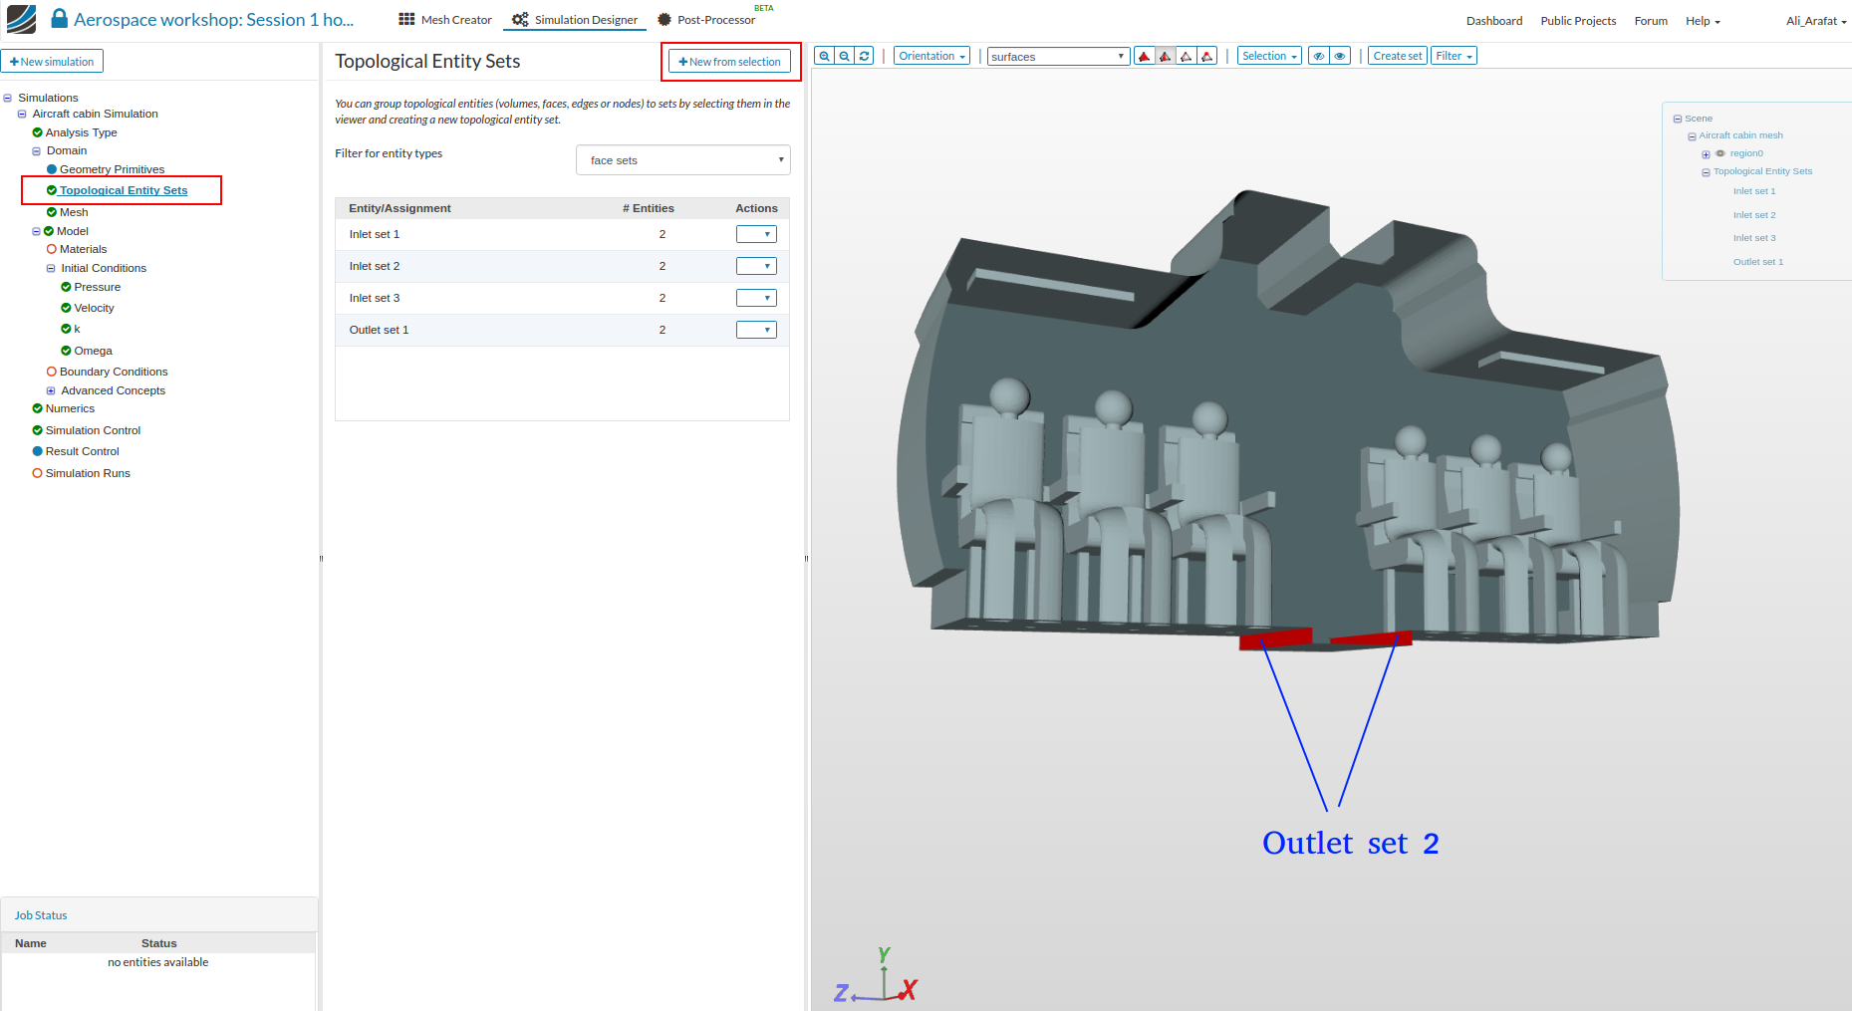Reset the viewer with refresh icon

point(864,57)
